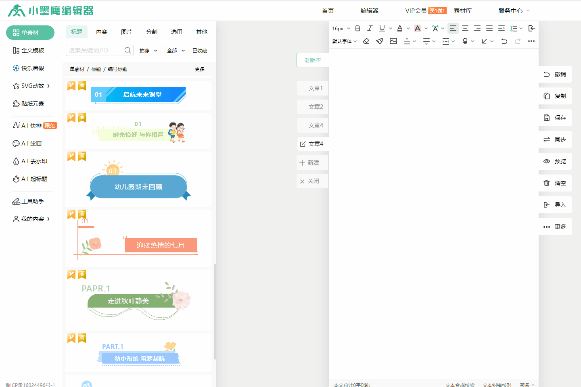Click the search magnifier icon

pyautogui.click(x=127, y=50)
